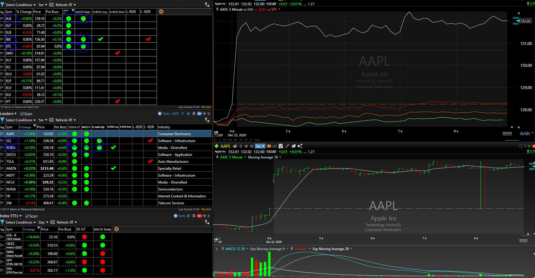Switch chart to Weekly timeframe (W)
The image size is (535, 278).
(x=246, y=146)
